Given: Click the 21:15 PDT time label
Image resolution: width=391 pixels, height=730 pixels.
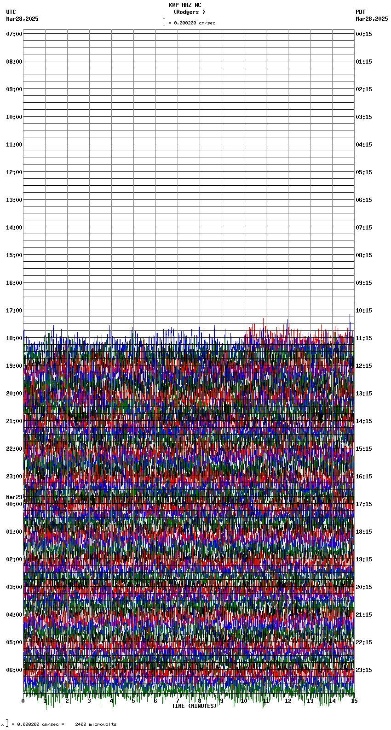Looking at the screenshot, I should (x=364, y=615).
